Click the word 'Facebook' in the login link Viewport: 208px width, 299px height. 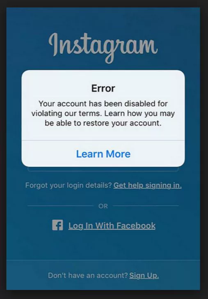click(136, 225)
